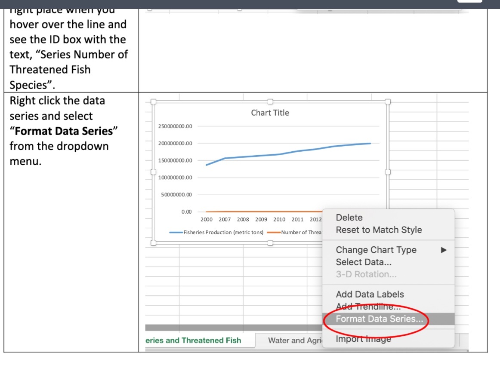Click the 2010 year axis label

(x=279, y=220)
